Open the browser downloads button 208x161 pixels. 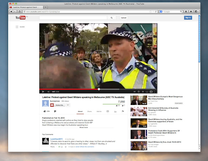click(186, 12)
